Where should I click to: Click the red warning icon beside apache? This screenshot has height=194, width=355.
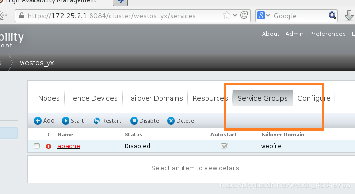tap(48, 146)
